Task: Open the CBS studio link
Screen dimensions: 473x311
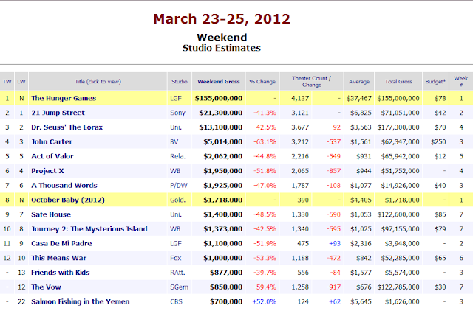Action: pyautogui.click(x=176, y=301)
